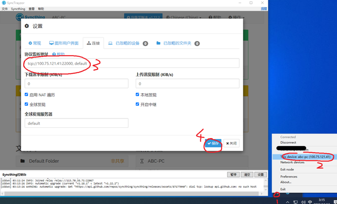Open the 帮助 menu in menu bar
337x204 pixels.
[41, 9]
